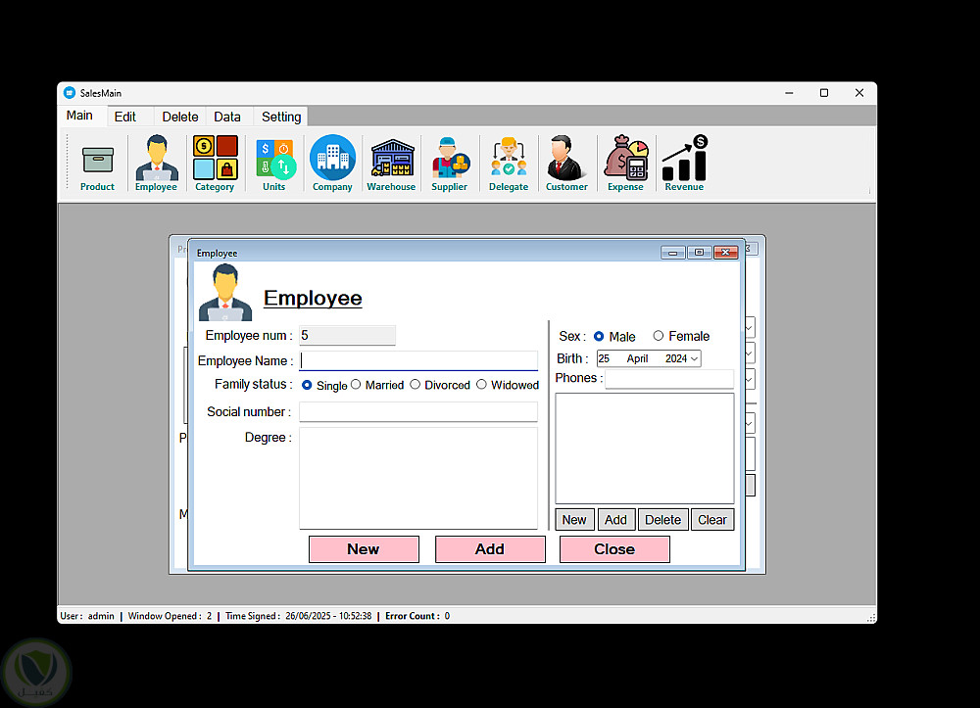
Task: Focus the Degree text area
Action: click(418, 478)
